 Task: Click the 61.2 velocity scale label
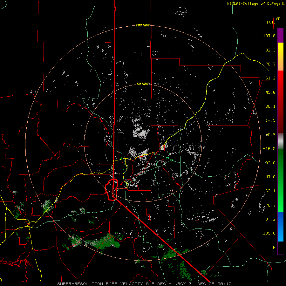(270, 78)
